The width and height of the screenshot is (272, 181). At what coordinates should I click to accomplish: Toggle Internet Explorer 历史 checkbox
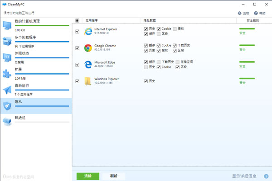[146, 29]
